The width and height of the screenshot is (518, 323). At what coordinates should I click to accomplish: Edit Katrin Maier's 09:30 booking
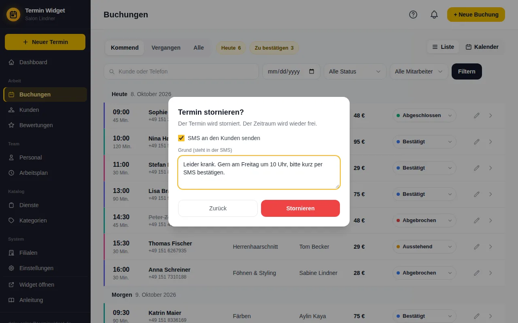pos(477,316)
